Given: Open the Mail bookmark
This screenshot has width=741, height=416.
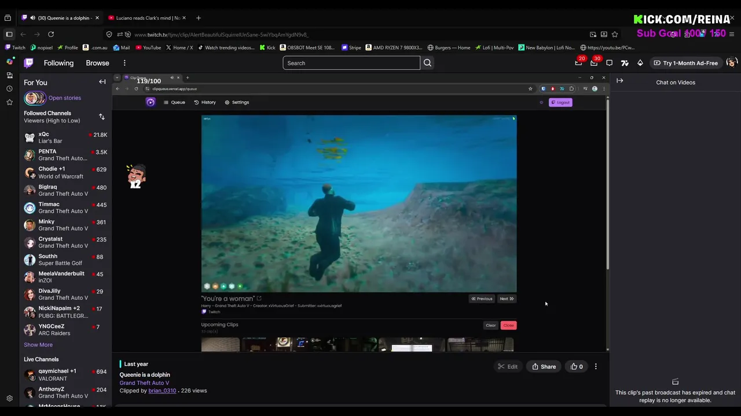Looking at the screenshot, I should [122, 47].
